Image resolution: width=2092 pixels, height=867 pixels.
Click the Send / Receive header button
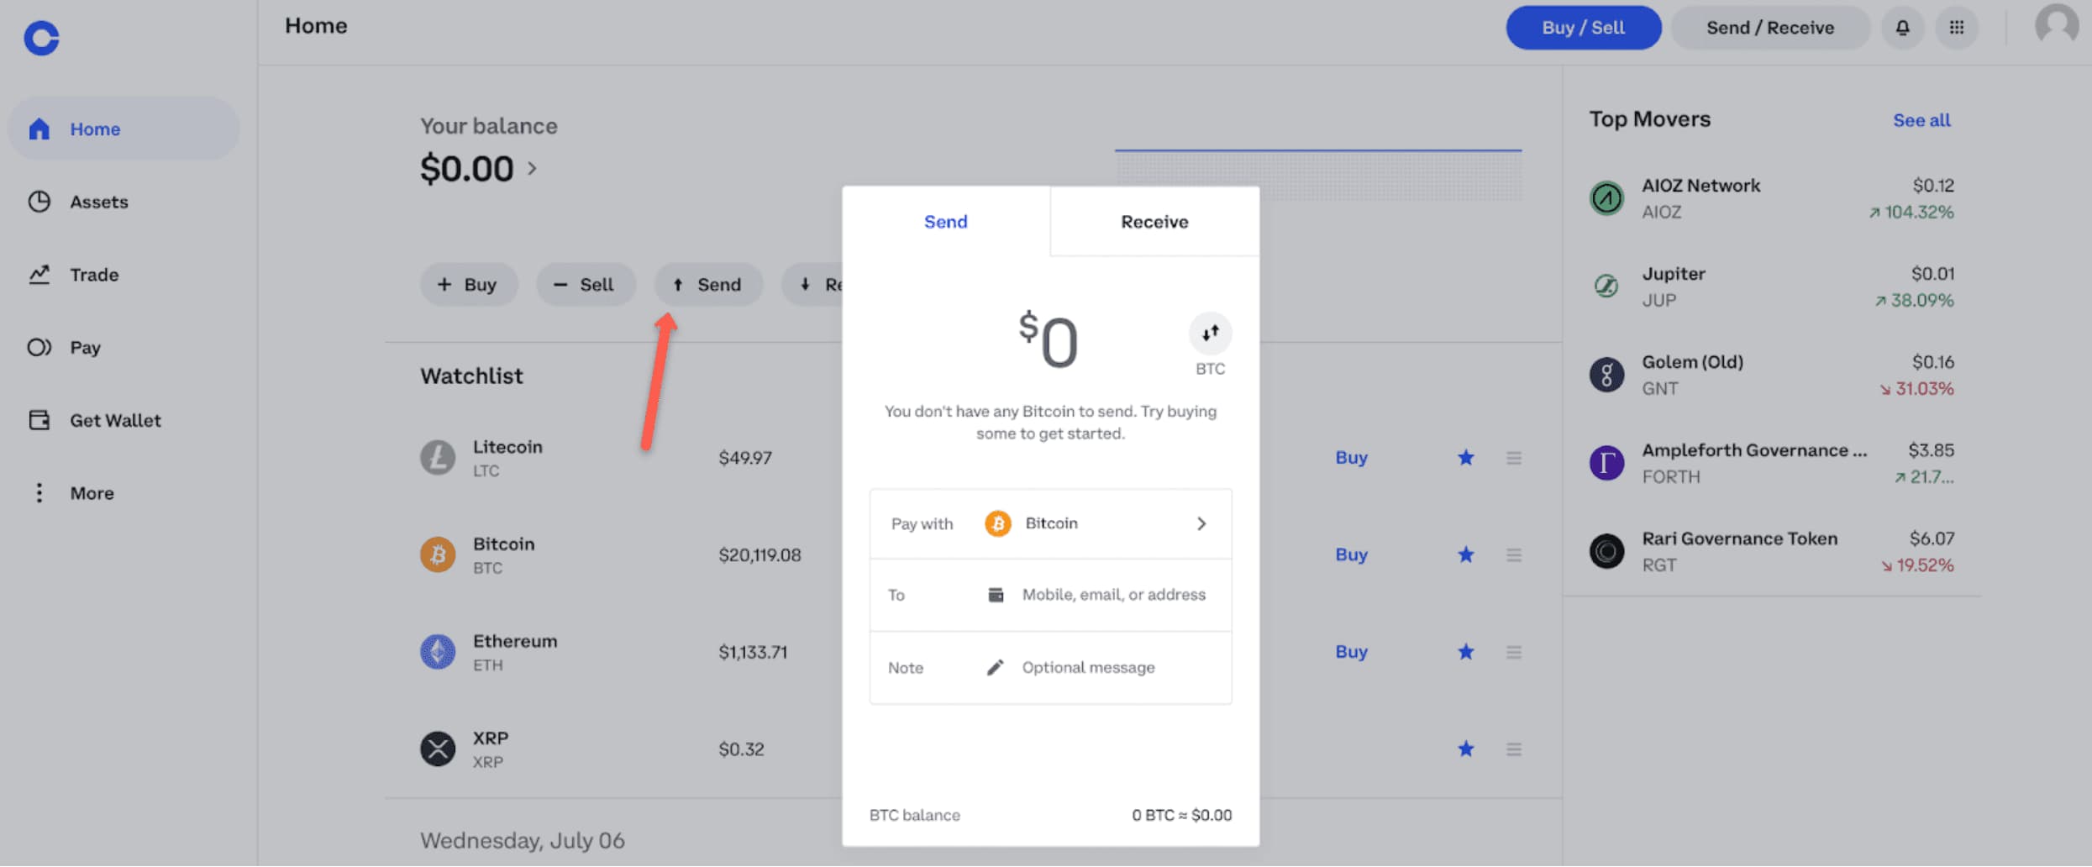pyautogui.click(x=1770, y=28)
